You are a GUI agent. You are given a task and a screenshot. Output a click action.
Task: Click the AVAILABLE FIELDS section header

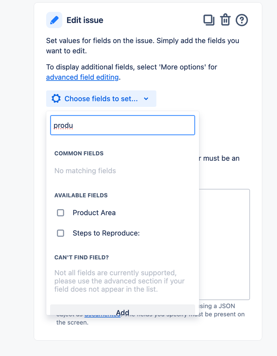(x=81, y=196)
